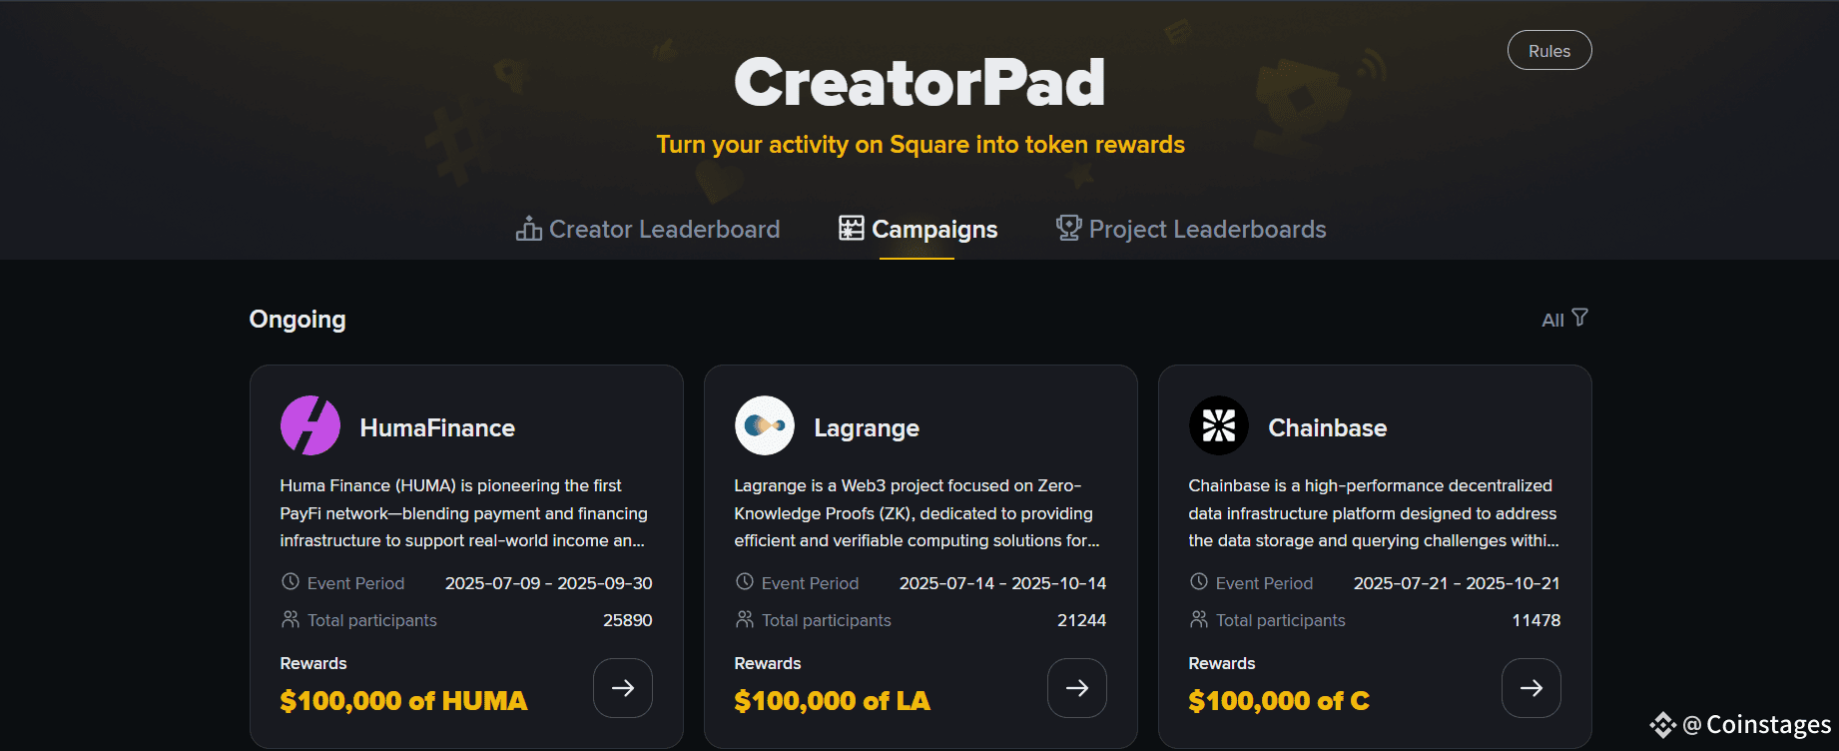Open HumaFinance campaign via arrow button
The image size is (1839, 751).
coord(623,688)
